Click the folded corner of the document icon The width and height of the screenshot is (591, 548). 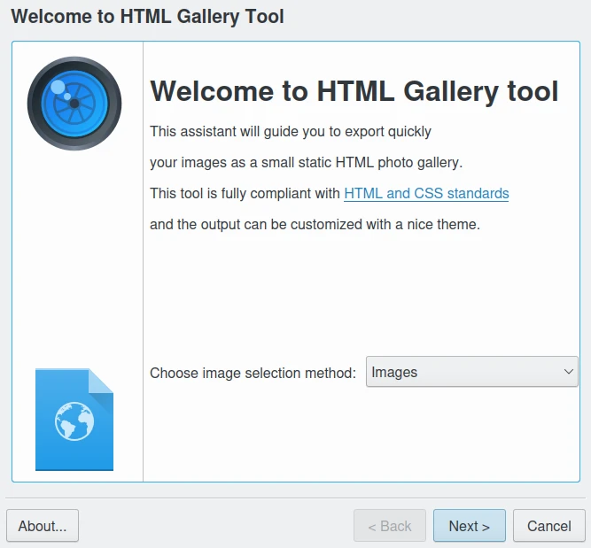(x=102, y=381)
